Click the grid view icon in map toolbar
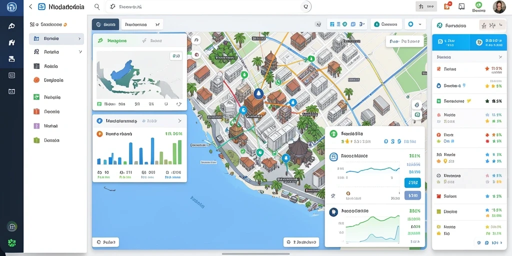Screen dimensions: 512x256 (332, 24)
